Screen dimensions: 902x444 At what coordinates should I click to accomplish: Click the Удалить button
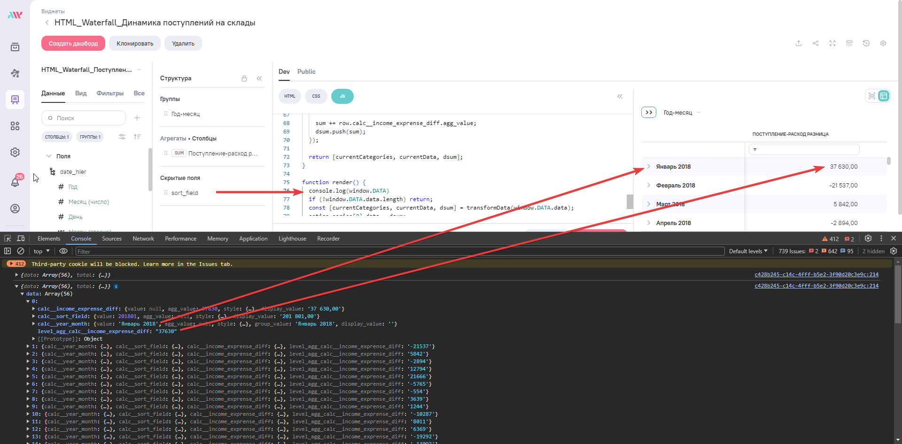pos(183,43)
